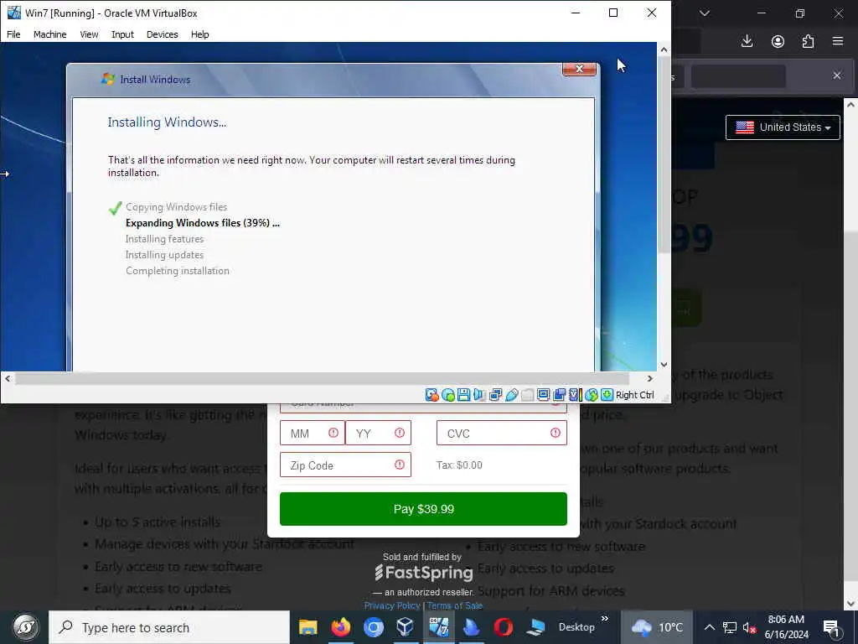Click the CVC input field
The height and width of the screenshot is (644, 858).
coord(502,434)
